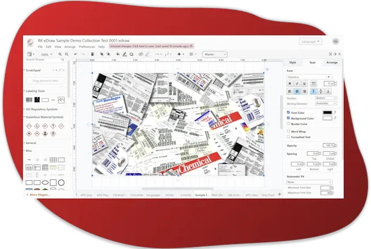Apply bold formatting
This screenshot has height=249, width=371.
click(x=290, y=84)
